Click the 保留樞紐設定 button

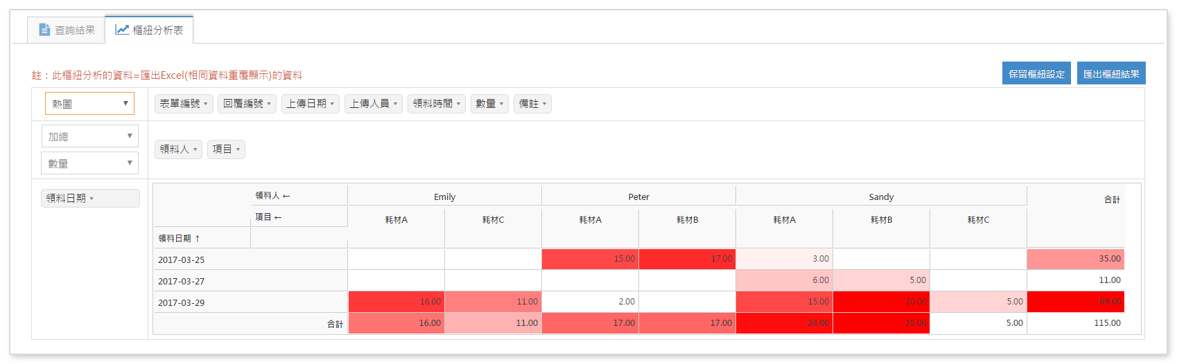click(x=1036, y=73)
